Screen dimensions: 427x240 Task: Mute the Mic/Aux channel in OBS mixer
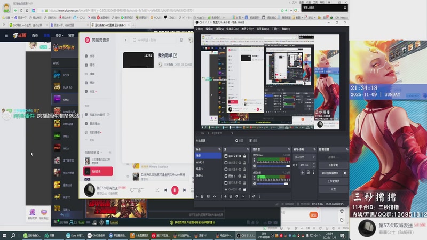coord(255,166)
